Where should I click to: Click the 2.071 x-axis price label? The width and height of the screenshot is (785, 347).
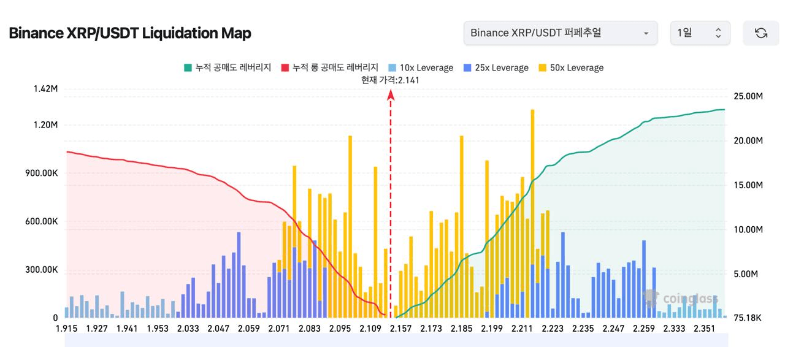[x=279, y=329]
